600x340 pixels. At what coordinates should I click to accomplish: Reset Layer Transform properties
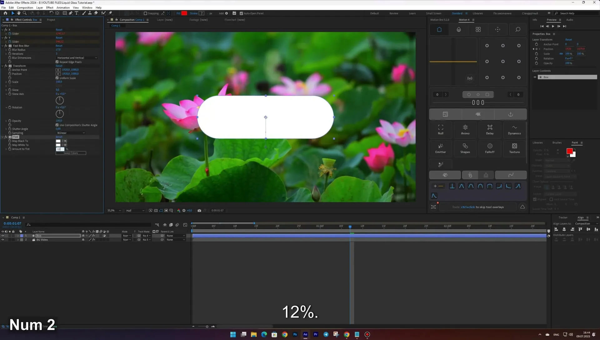tap(569, 40)
